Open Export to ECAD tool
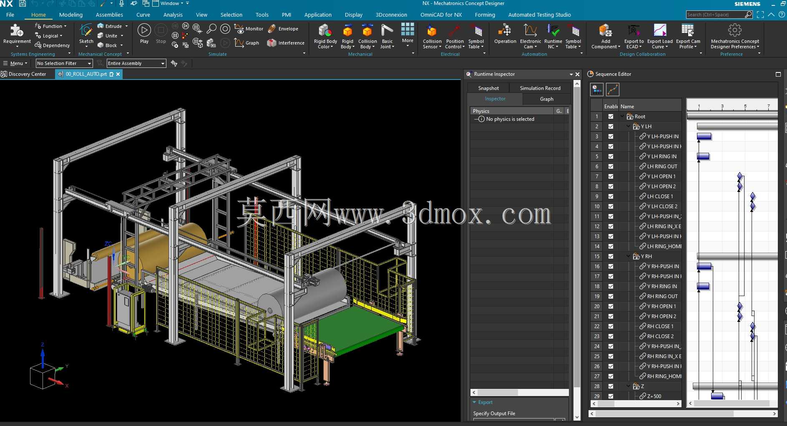This screenshot has height=426, width=787. [x=634, y=36]
